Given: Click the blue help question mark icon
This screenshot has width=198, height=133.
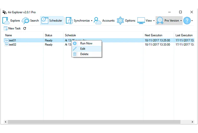Looking at the screenshot, I should pyautogui.click(x=187, y=21).
